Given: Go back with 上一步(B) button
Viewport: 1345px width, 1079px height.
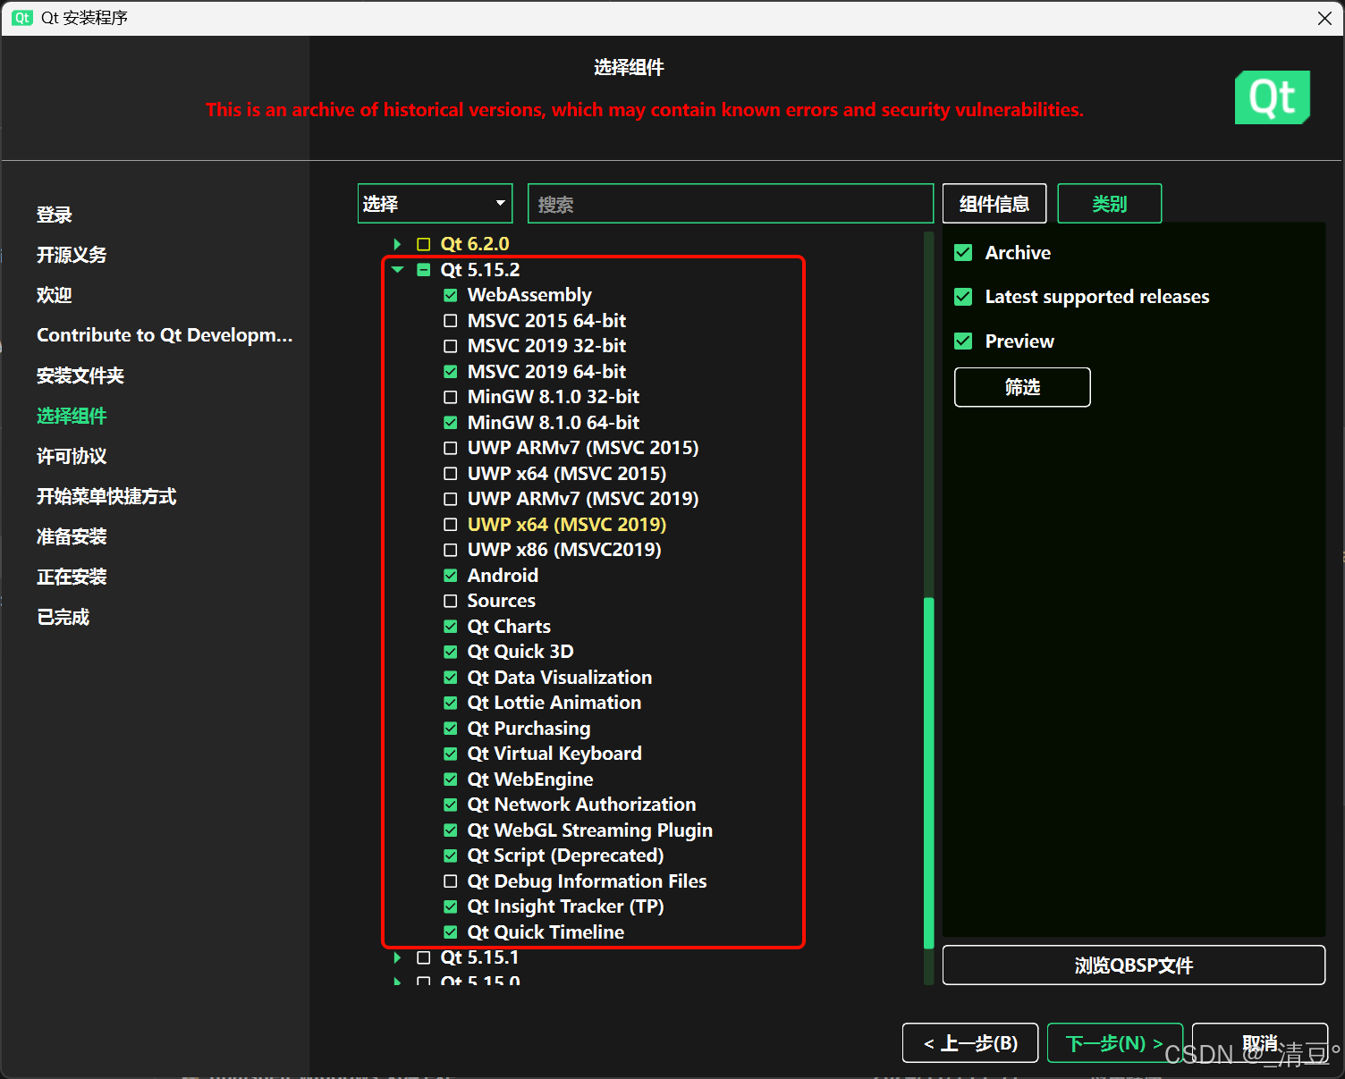Looking at the screenshot, I should pos(970,1043).
